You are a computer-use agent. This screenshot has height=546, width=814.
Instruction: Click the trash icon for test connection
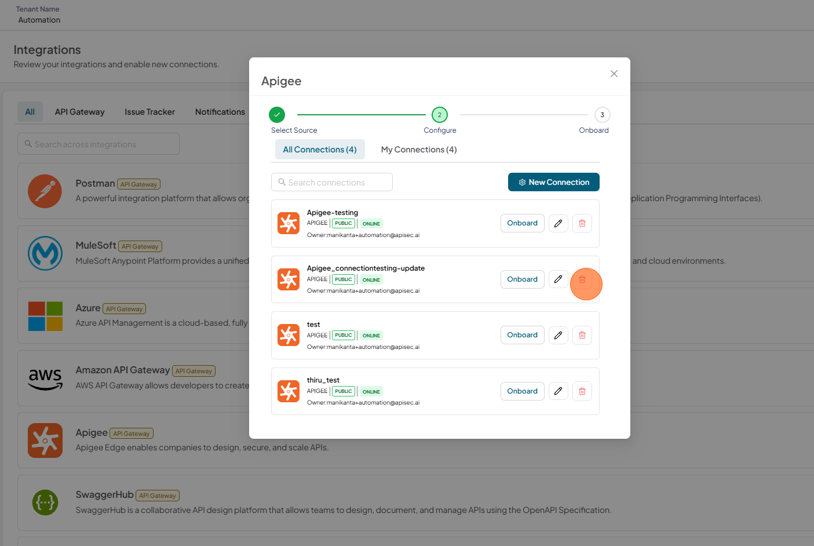click(x=582, y=335)
